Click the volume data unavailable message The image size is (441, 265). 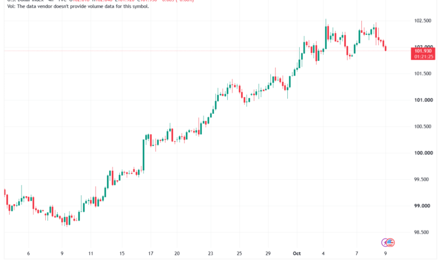point(78,6)
